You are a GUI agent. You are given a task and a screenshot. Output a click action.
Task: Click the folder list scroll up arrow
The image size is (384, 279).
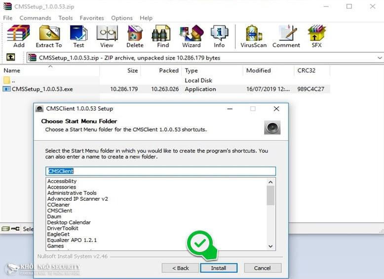(x=270, y=182)
